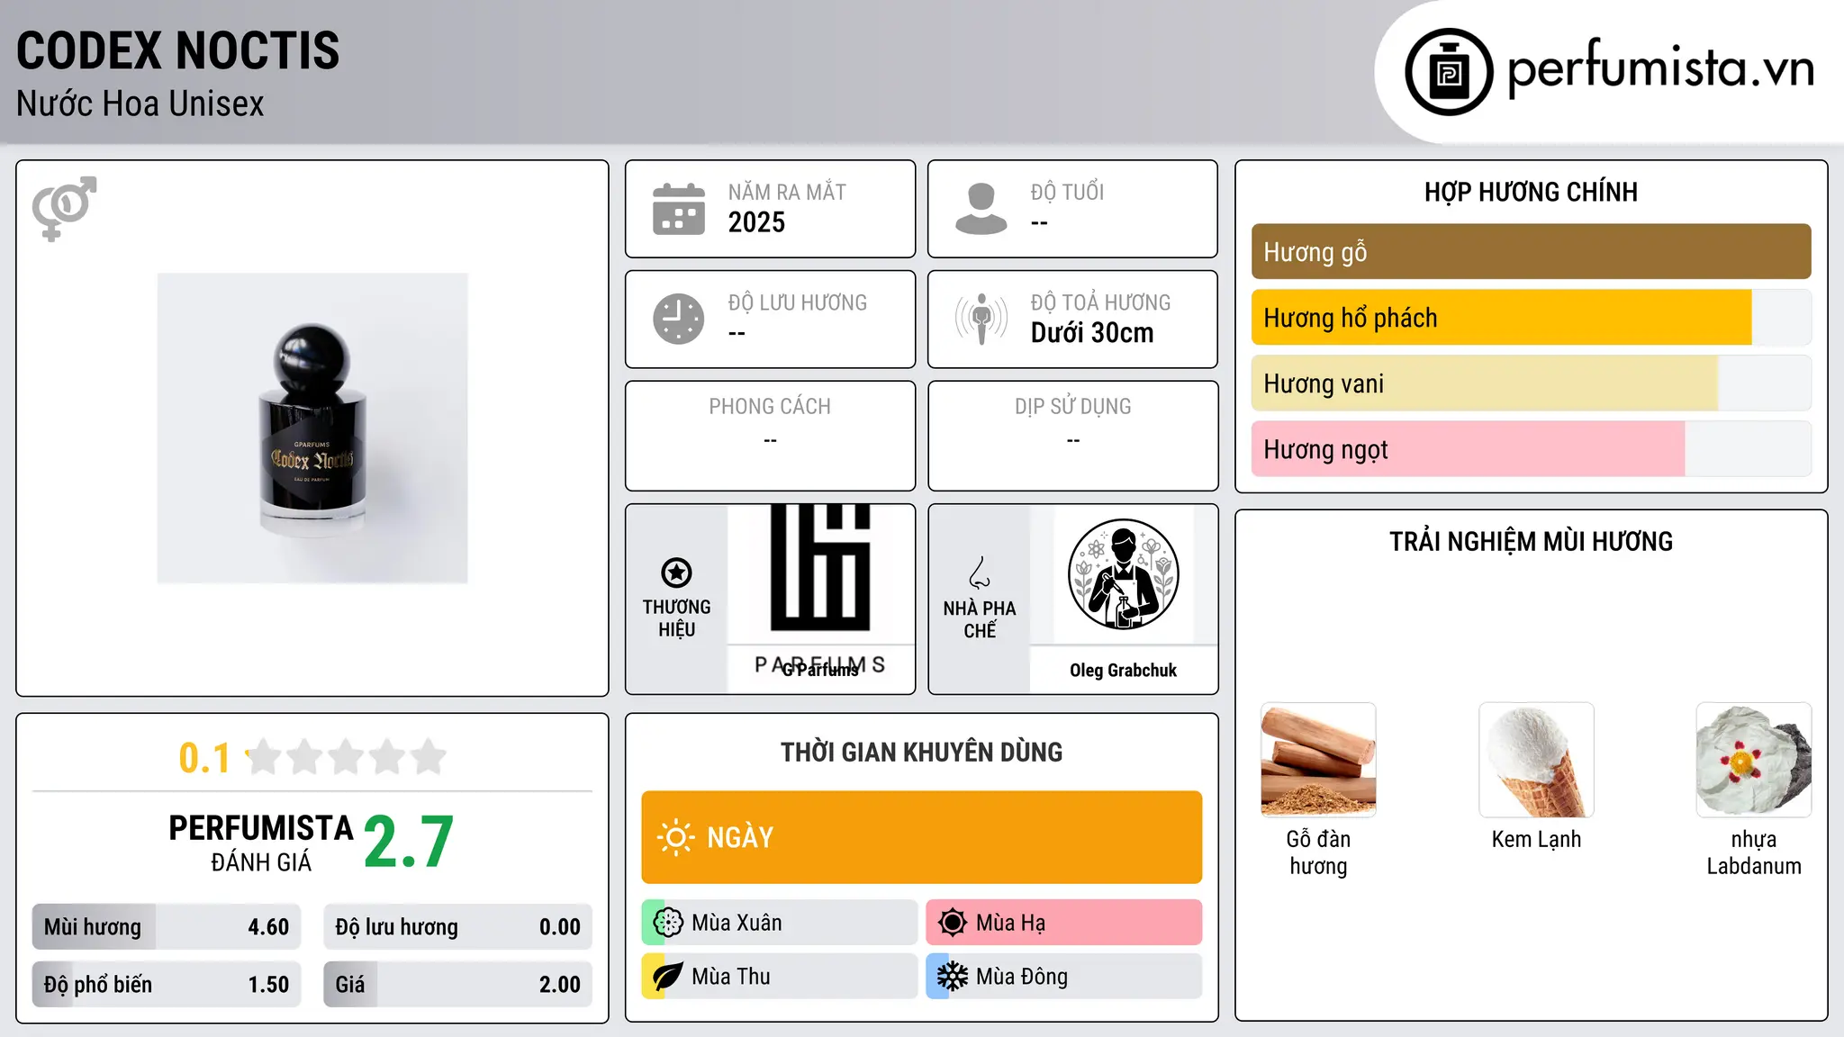Click the Độ phổ biến score bar

point(167,985)
